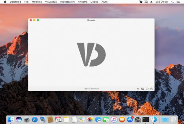Open Photos flower icon in the Dock
The height and width of the screenshot is (124, 184).
(90, 119)
